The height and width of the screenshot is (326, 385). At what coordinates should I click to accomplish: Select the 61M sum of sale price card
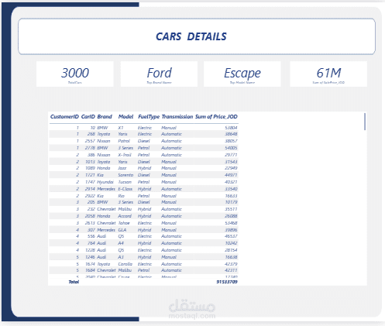point(328,74)
